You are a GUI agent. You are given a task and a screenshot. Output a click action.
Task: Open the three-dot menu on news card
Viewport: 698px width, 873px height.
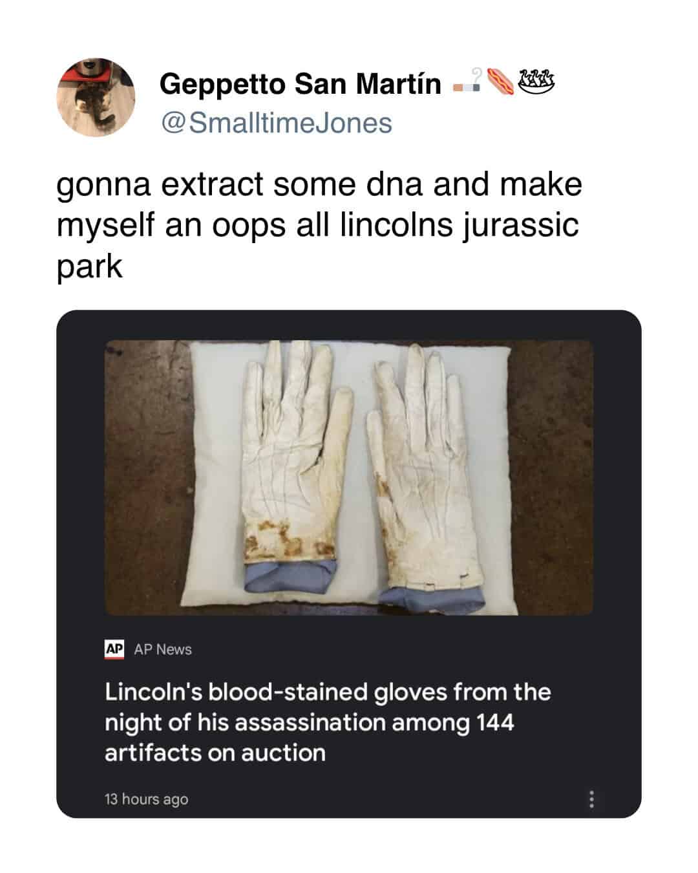pos(591,800)
